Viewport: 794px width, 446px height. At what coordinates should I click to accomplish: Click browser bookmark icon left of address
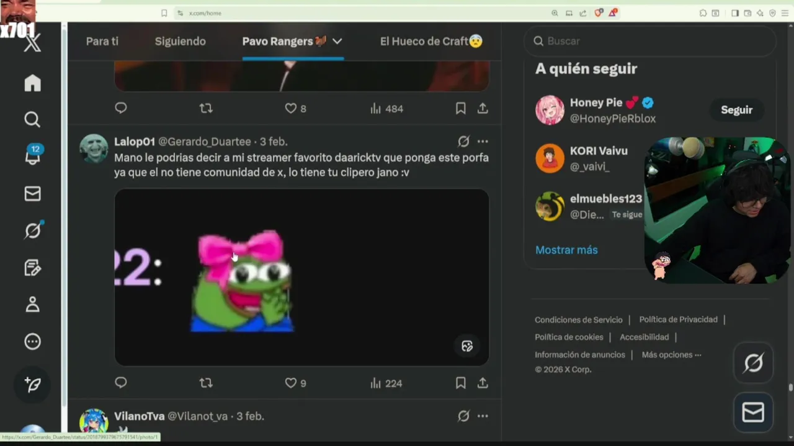click(164, 13)
